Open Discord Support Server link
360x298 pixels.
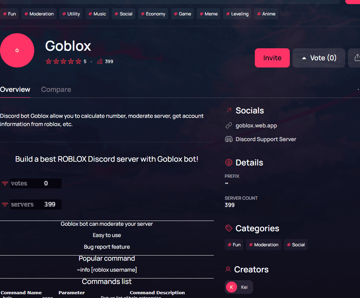(266, 139)
